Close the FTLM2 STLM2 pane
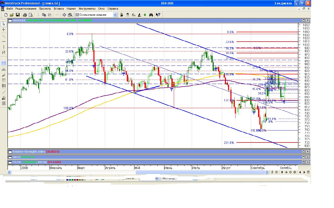 [308, 162]
